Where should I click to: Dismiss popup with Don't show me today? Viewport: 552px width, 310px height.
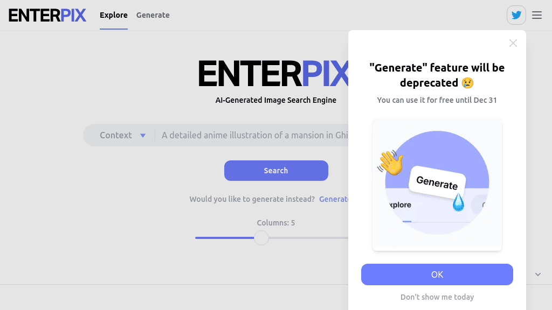(437, 297)
